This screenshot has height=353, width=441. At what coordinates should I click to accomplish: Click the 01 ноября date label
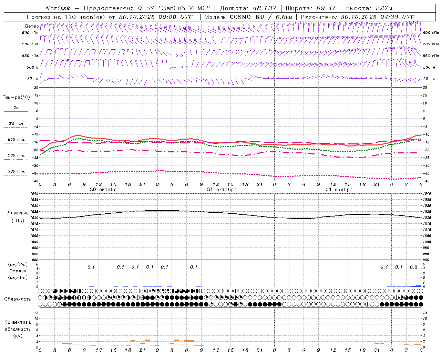click(x=339, y=190)
